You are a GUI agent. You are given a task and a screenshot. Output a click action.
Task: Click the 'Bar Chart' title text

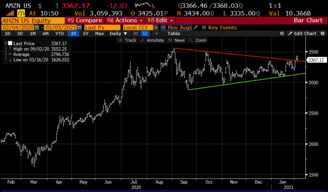pos(308,20)
